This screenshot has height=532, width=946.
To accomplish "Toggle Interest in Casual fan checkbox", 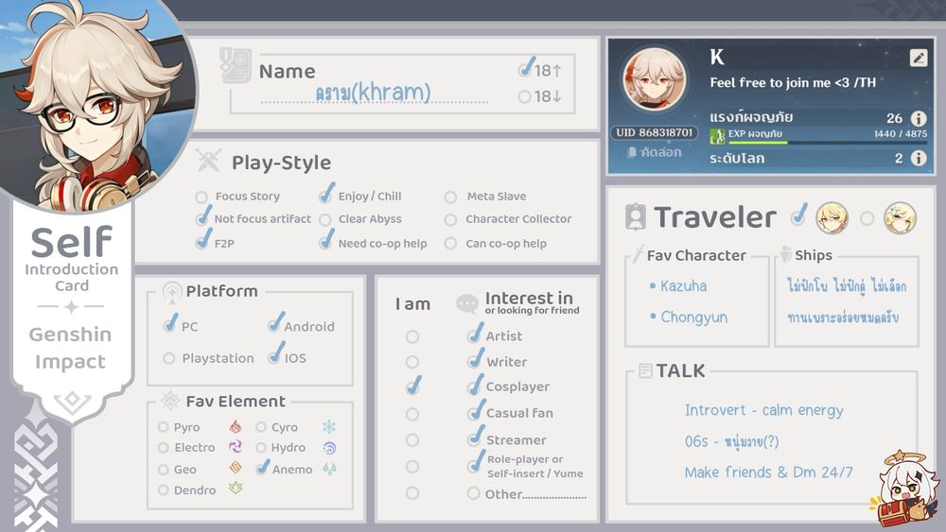I will tap(476, 411).
